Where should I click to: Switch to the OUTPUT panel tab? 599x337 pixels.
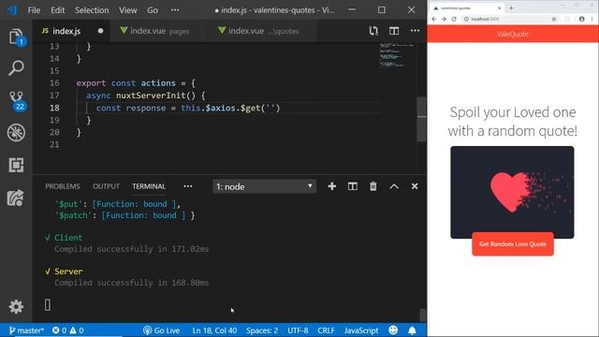click(x=106, y=186)
